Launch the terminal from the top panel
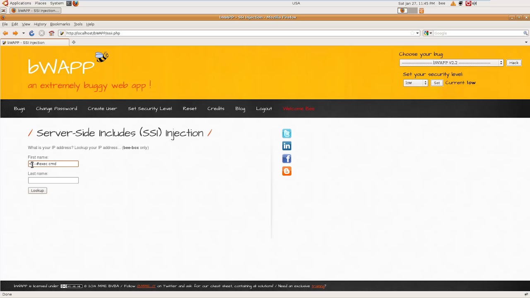This screenshot has width=530, height=298. point(69,3)
